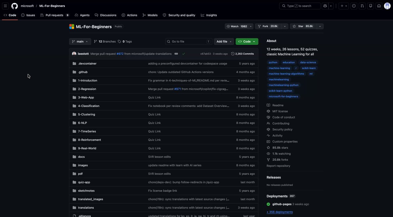Image resolution: width=393 pixels, height=217 pixels.
Task: Open the star lists dropdown arrow
Action: (320, 26)
